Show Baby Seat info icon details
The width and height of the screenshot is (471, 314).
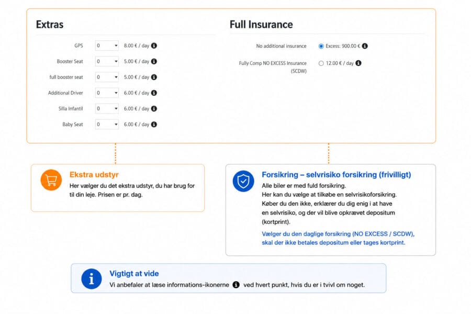click(154, 125)
